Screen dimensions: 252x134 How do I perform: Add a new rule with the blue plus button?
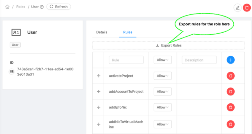231,60
